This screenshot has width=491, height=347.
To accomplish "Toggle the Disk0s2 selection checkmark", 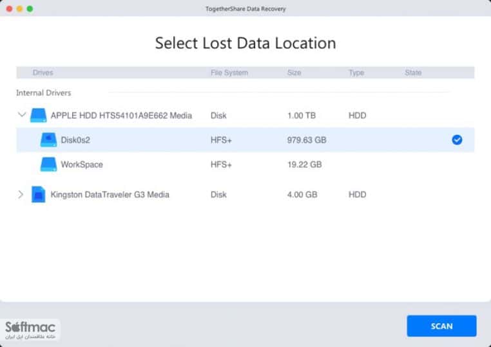I will [x=457, y=139].
